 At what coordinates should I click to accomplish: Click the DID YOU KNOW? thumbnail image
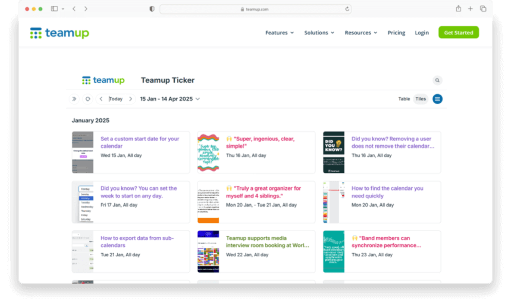tap(334, 153)
